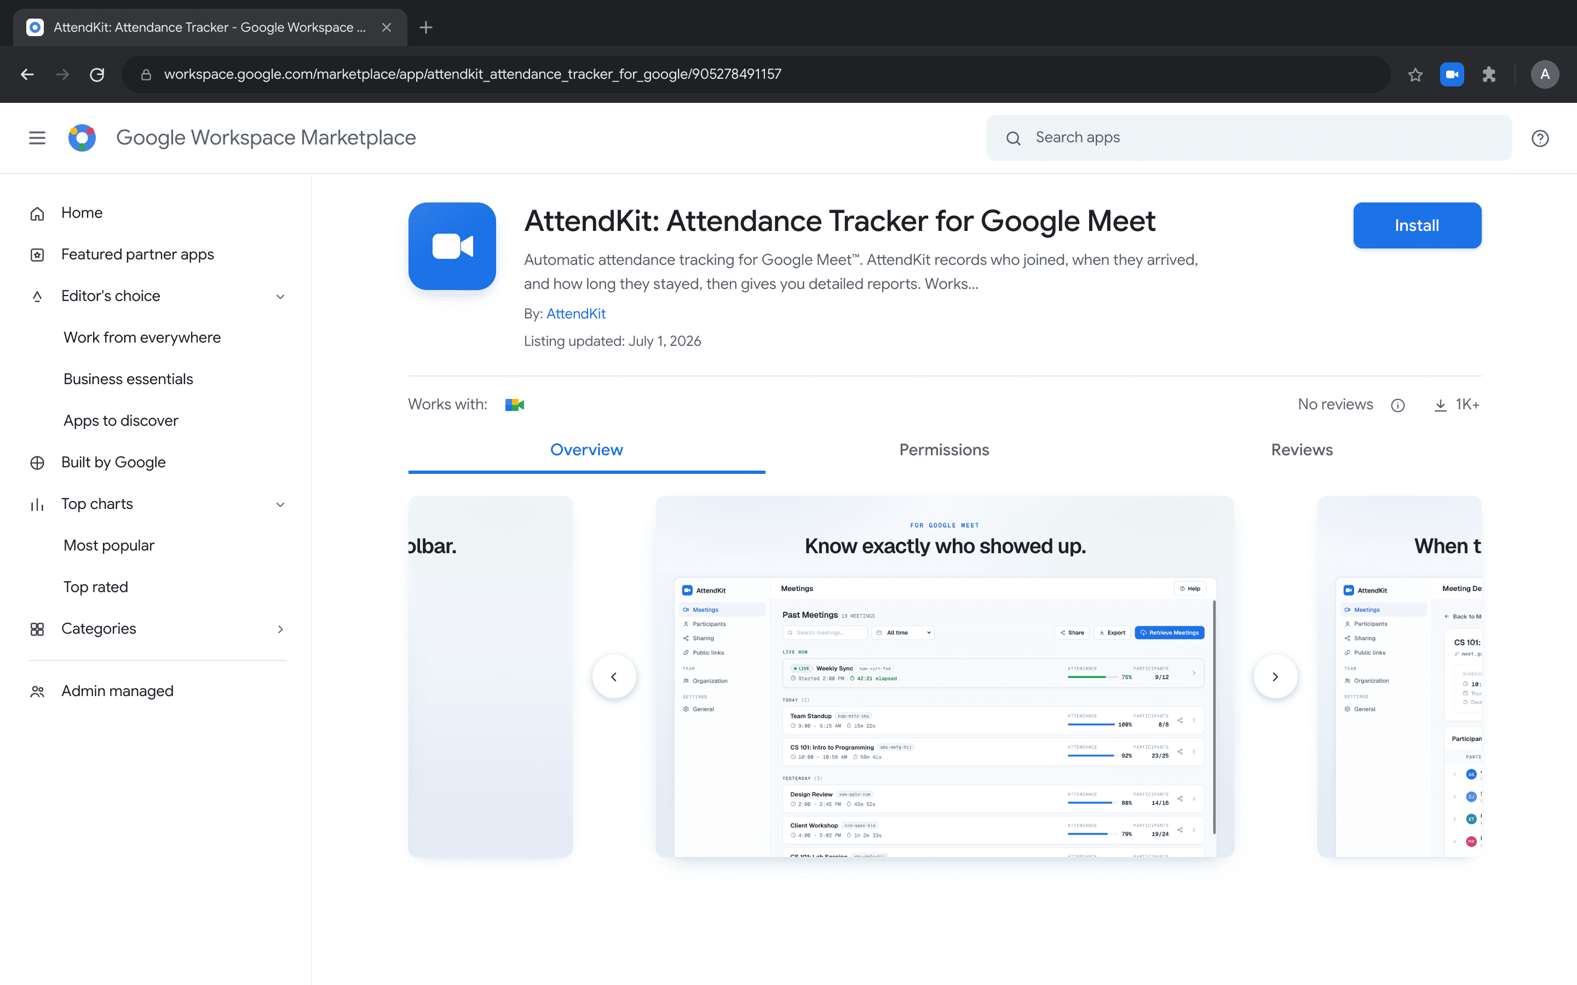Screen dimensions: 1577x985
Task: Show the previous screenshot in carousel
Action: coord(614,676)
